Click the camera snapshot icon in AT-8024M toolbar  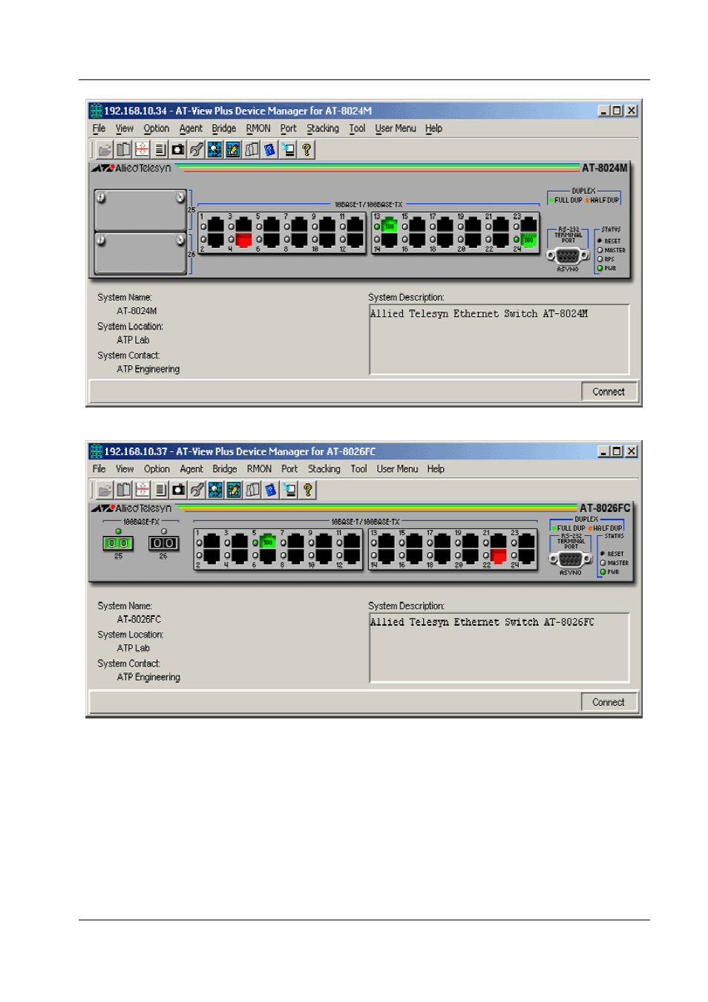(x=178, y=150)
